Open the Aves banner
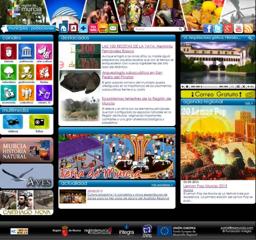Viewport: 256px width, 240px height. click(x=27, y=176)
